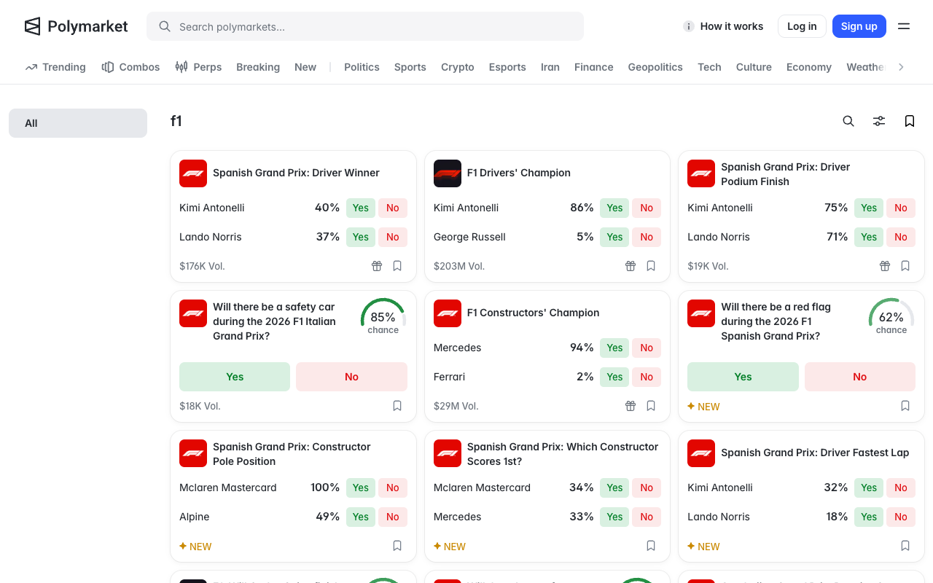The image size is (933, 583).
Task: Bookmark the Driver Fastest Lap market
Action: (x=905, y=546)
